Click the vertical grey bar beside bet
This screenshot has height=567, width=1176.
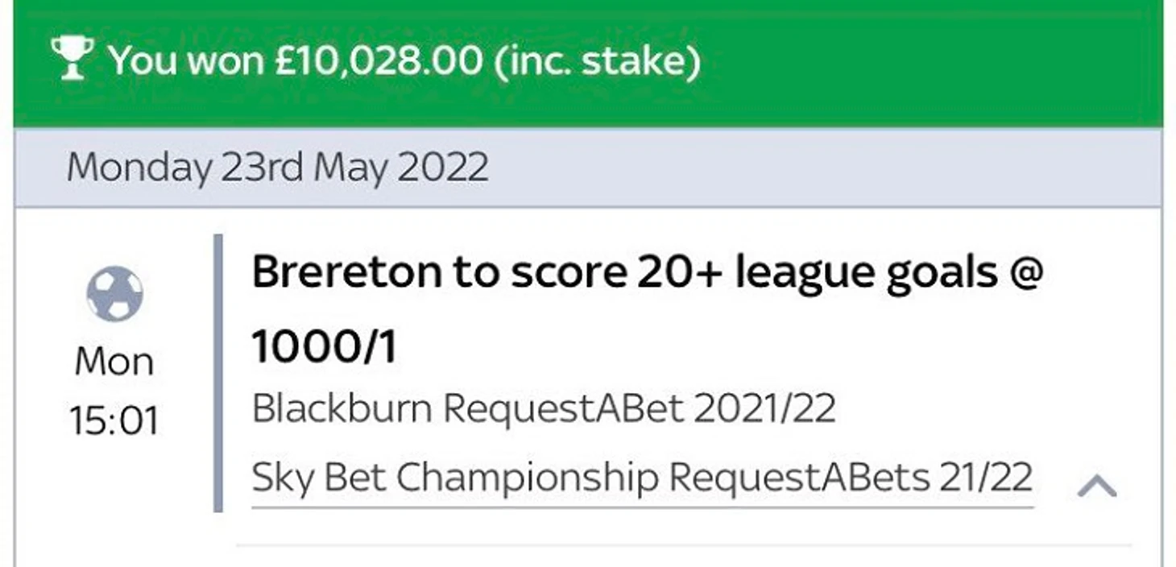click(x=217, y=372)
